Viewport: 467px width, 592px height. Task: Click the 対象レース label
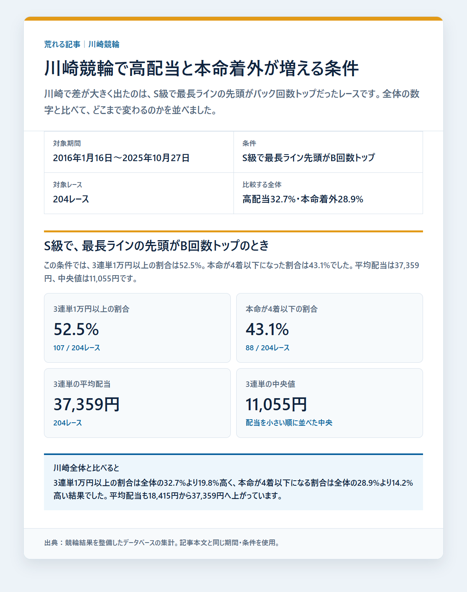[68, 184]
